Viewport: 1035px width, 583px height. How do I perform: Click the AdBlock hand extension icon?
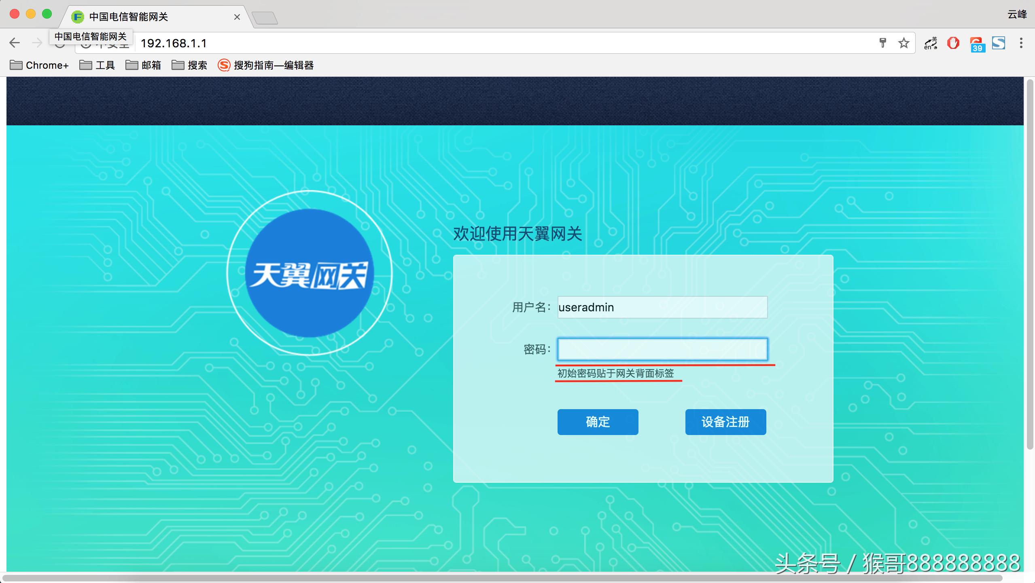953,42
